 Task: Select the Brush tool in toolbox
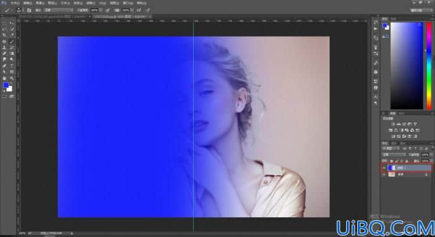(x=12, y=41)
